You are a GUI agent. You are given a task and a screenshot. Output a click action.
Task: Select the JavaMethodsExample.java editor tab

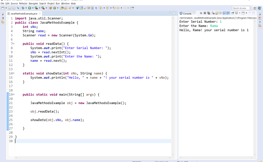click(23, 14)
